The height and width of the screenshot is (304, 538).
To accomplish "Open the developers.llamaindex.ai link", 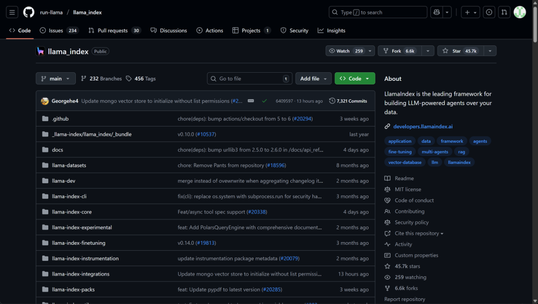I will pos(423,126).
